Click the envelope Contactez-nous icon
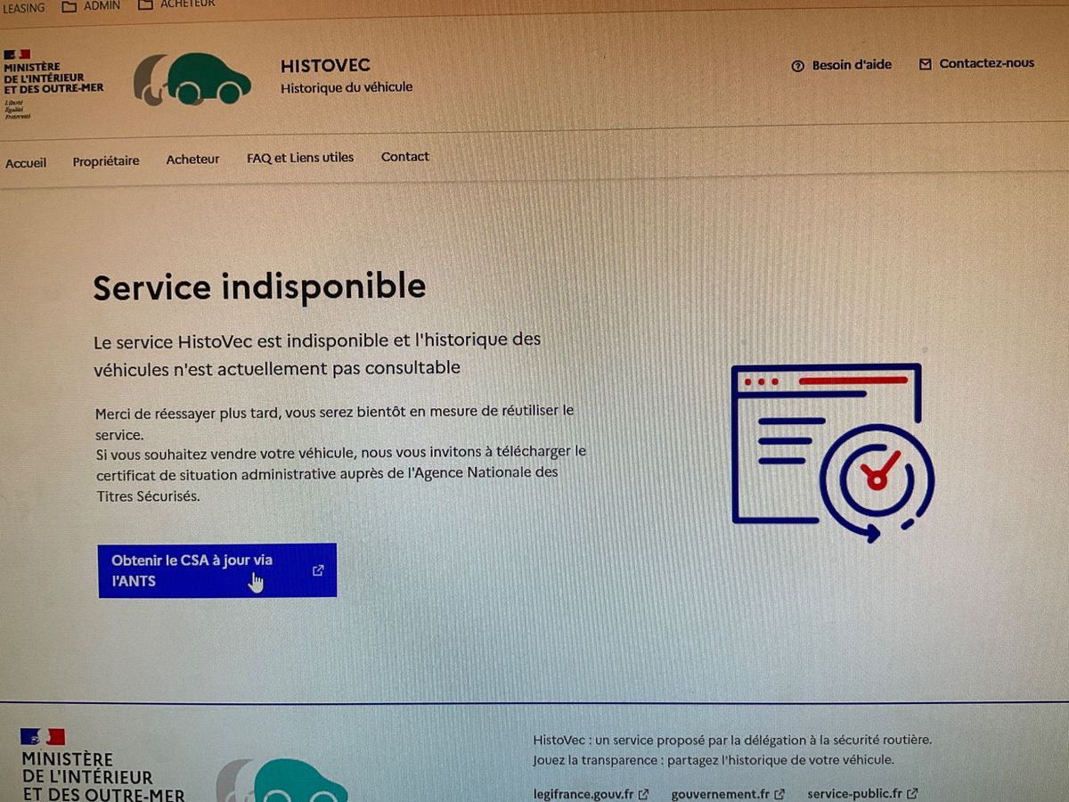This screenshot has width=1069, height=802. 925,64
